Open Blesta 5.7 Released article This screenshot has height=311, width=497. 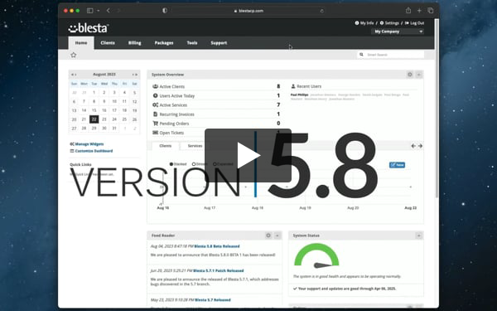click(213, 300)
